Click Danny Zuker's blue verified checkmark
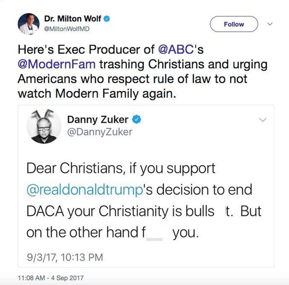Screen dimensions: 289x285 tap(136, 119)
